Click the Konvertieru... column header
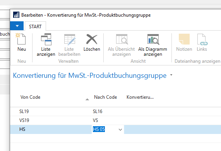 (140, 97)
